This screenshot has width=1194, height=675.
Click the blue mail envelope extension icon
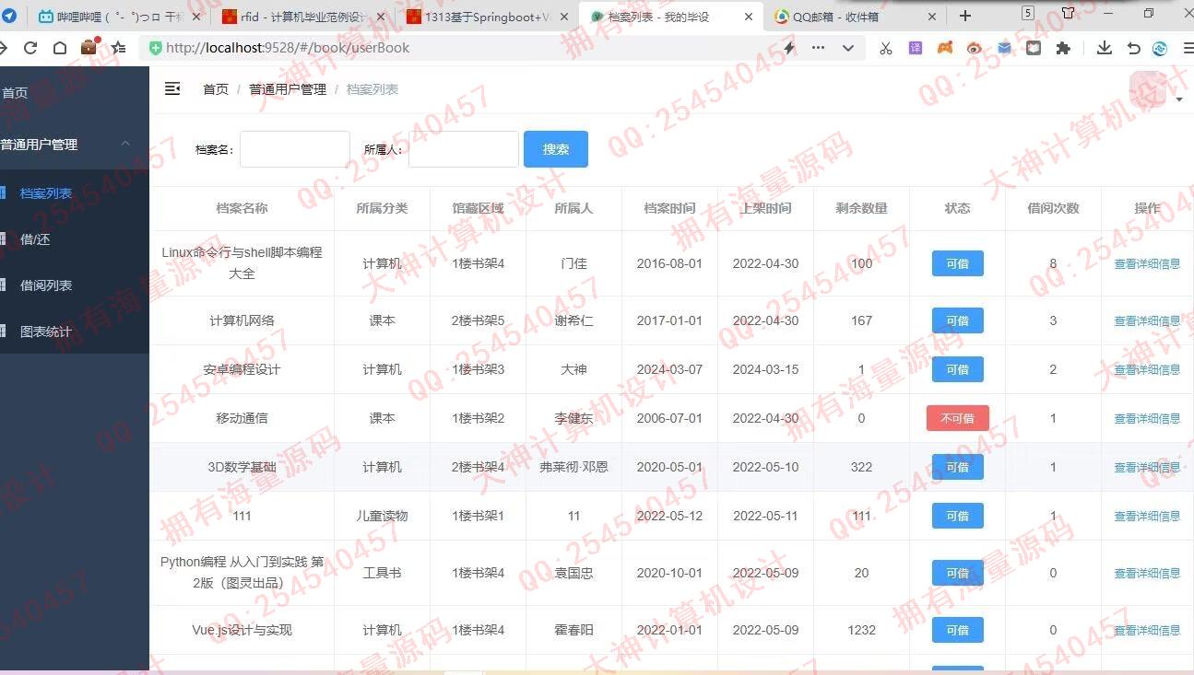pos(1004,48)
